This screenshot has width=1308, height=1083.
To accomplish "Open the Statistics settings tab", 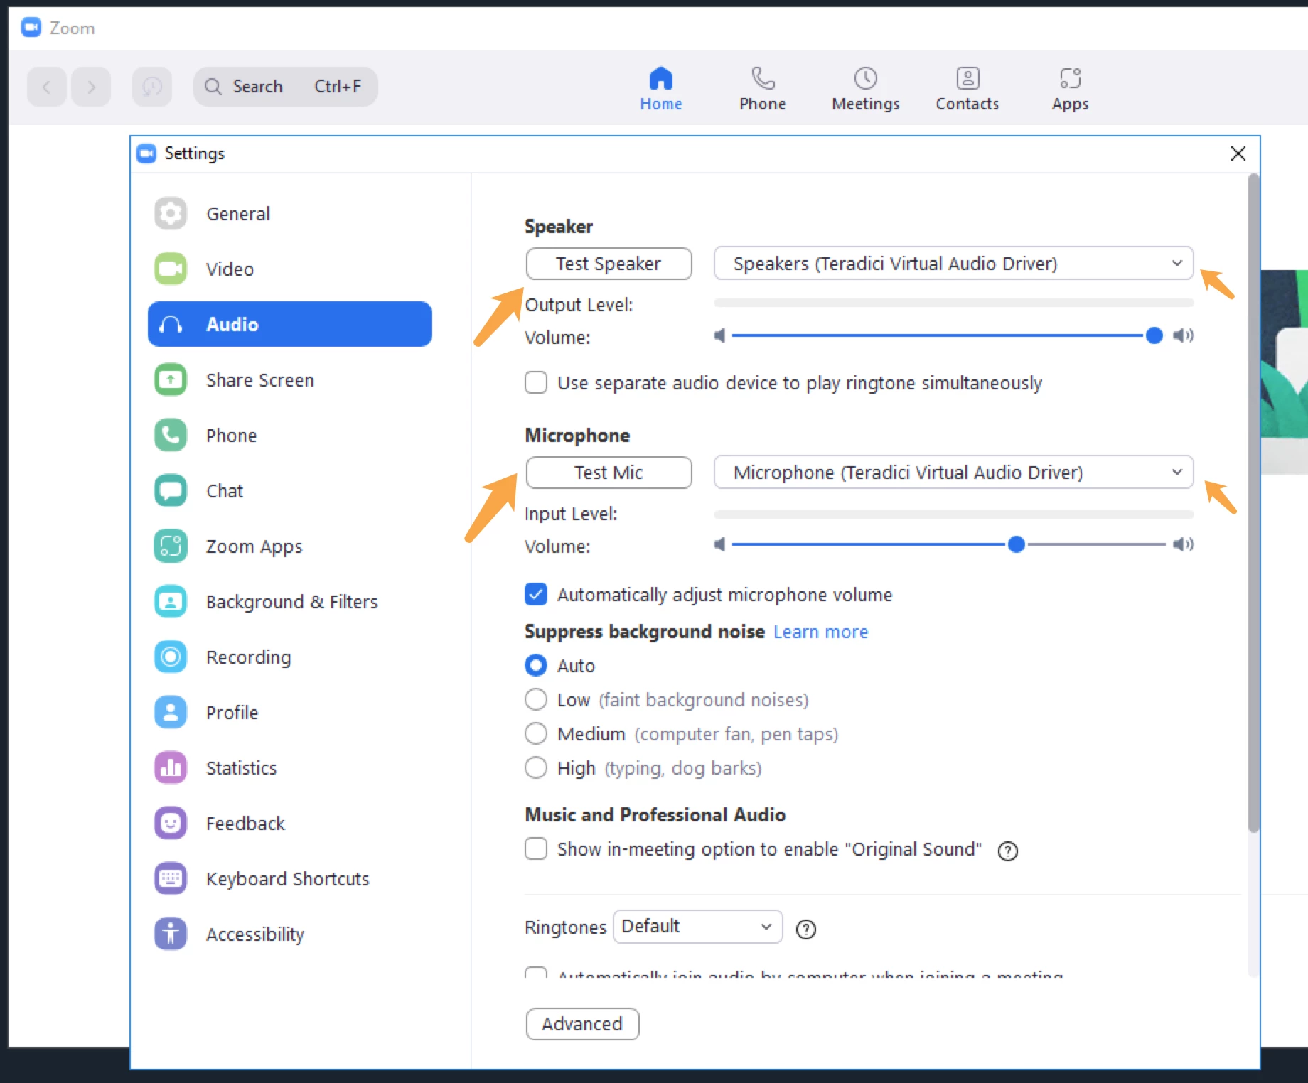I will (290, 767).
